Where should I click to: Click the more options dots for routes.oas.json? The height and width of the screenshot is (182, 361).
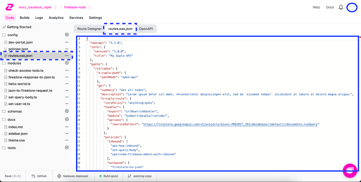tap(67, 55)
